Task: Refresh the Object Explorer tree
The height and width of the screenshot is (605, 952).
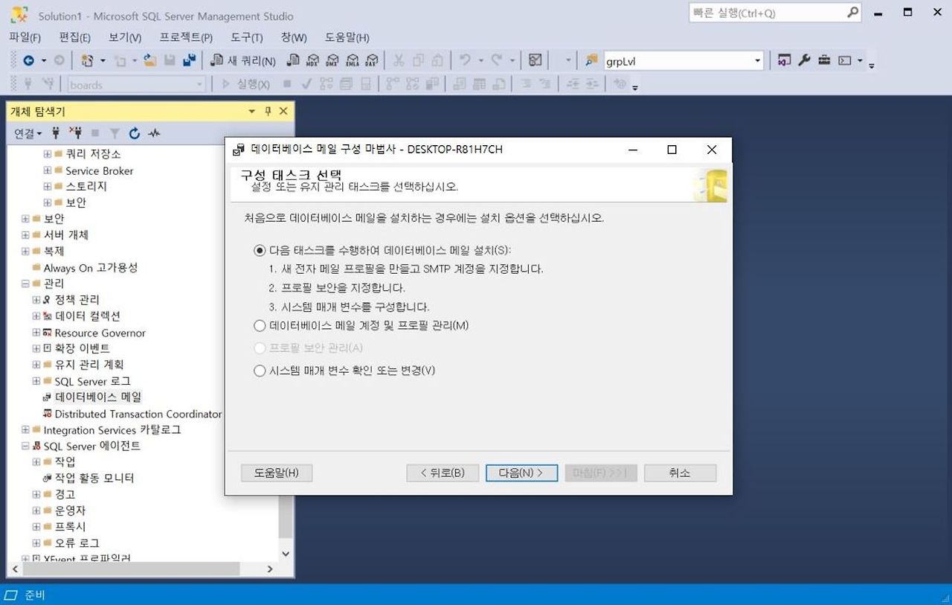Action: click(x=135, y=133)
